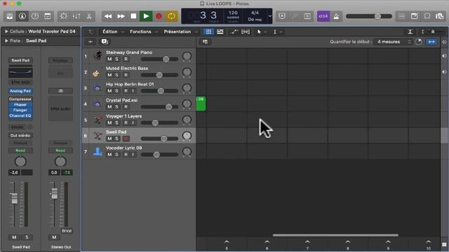
Task: Click Bnce button on Stereo Out strip
Action: click(67, 231)
